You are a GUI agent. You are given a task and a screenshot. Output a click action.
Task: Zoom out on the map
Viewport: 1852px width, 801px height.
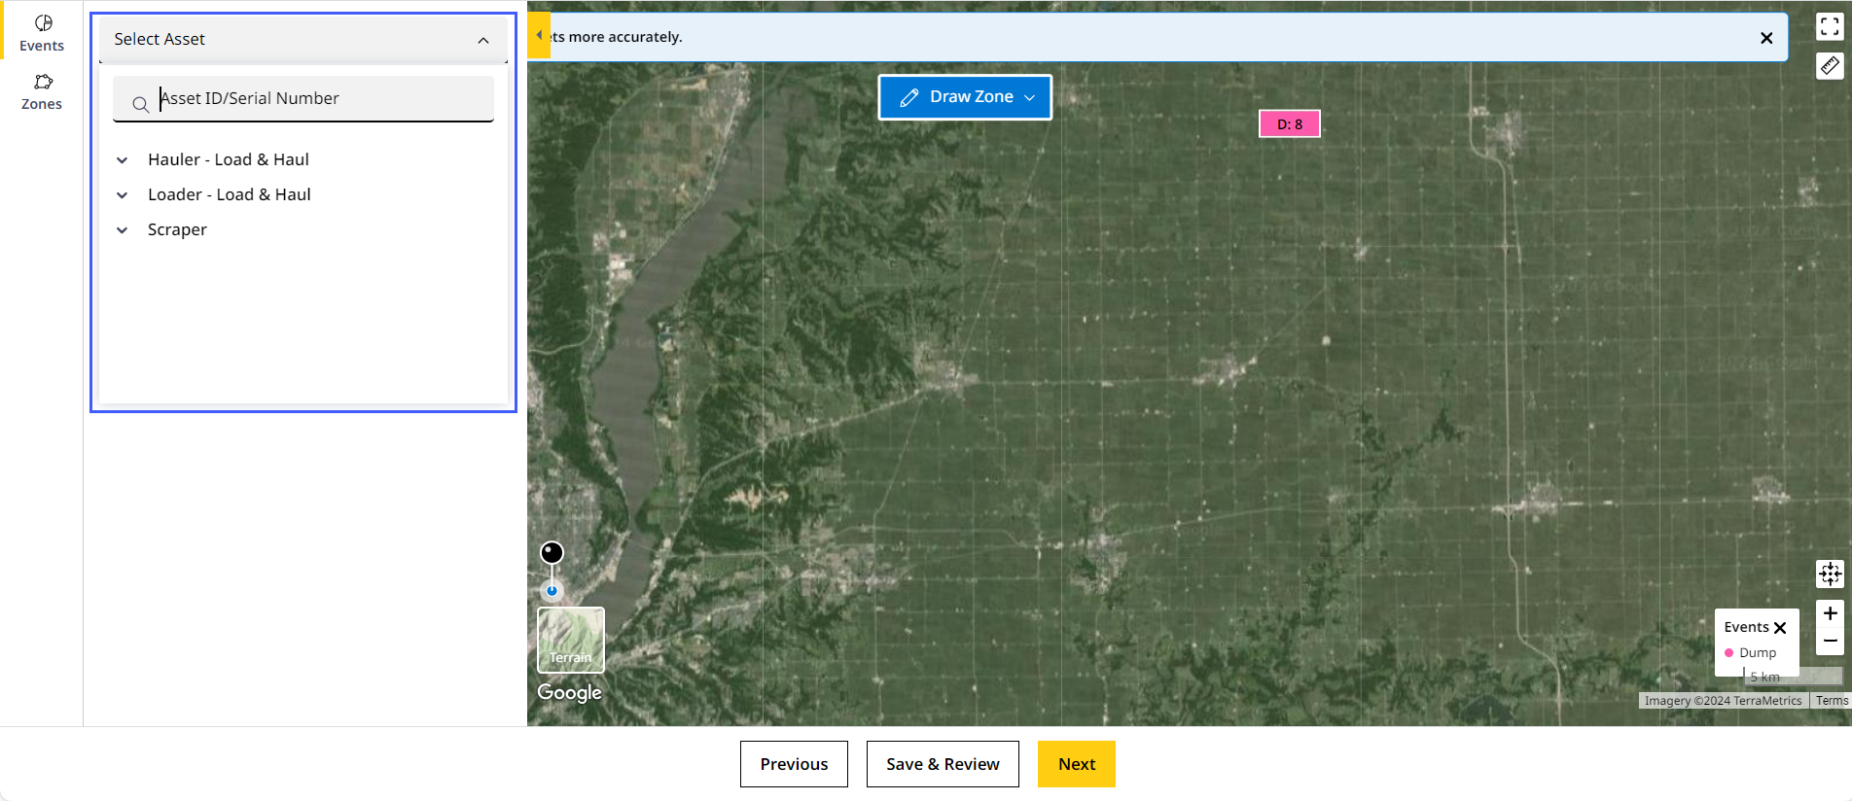click(x=1830, y=642)
